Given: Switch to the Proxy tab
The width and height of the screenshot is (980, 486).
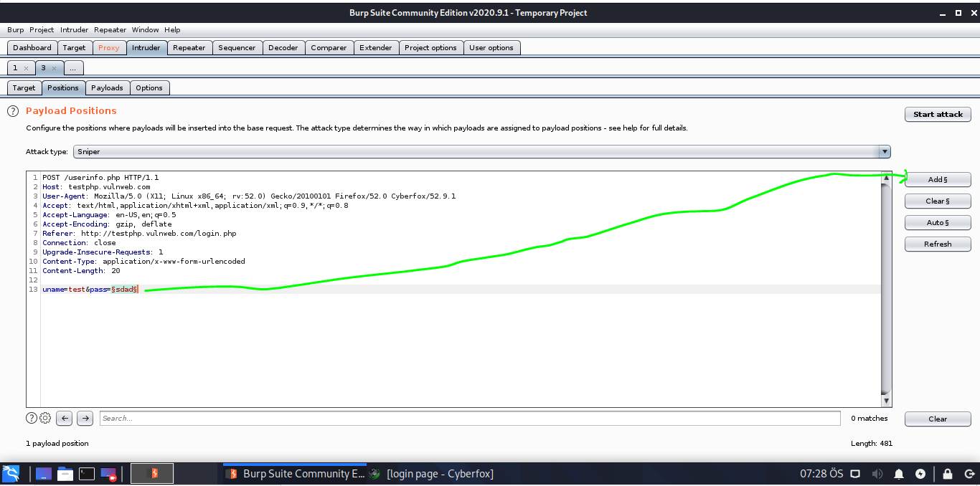Looking at the screenshot, I should click(x=109, y=48).
